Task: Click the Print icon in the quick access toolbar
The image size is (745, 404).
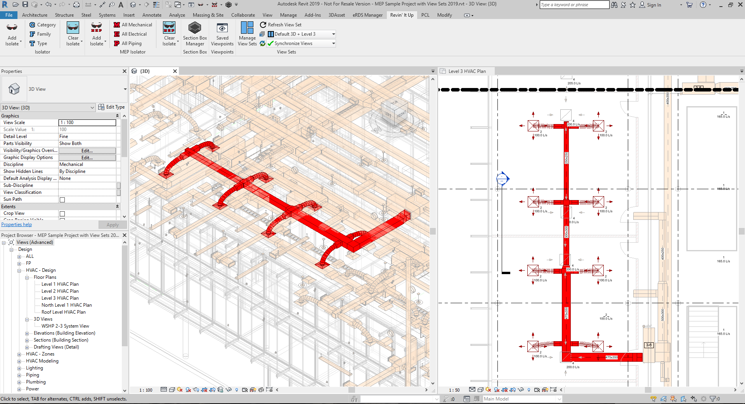Action: (76, 5)
